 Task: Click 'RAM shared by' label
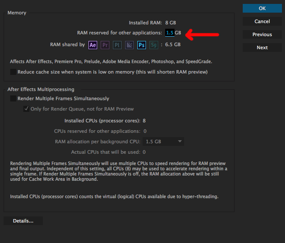pyautogui.click(x=68, y=44)
